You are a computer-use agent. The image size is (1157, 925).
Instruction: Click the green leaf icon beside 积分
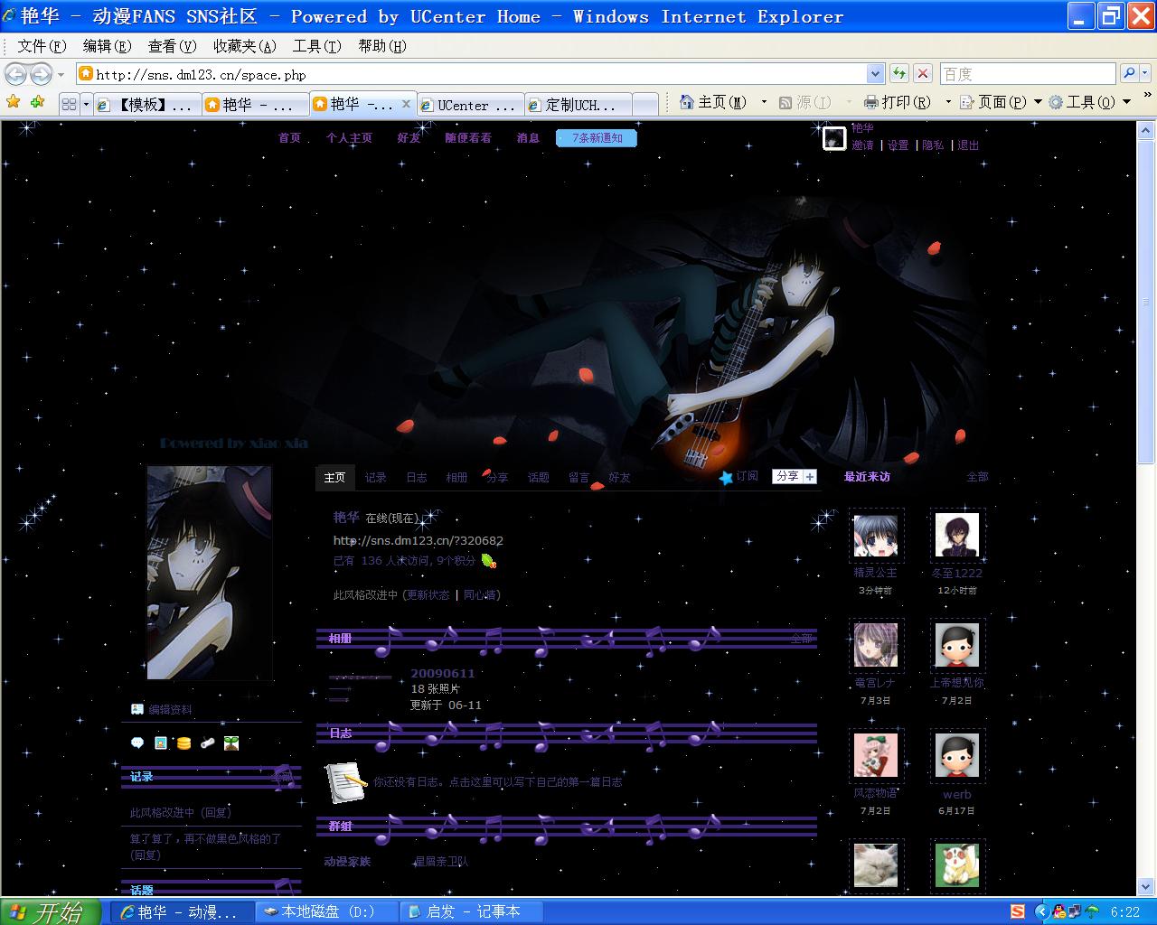[x=488, y=561]
